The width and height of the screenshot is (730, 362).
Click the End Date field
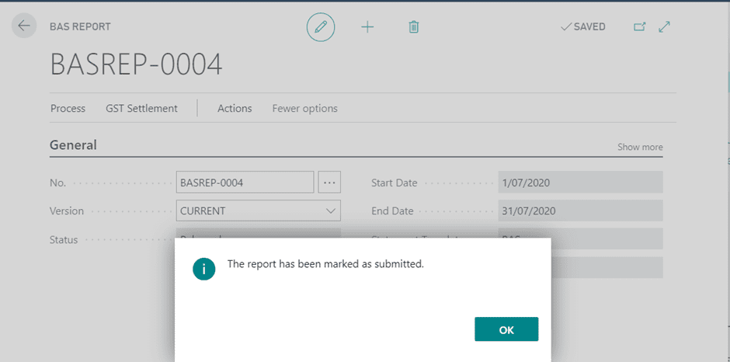[579, 211]
